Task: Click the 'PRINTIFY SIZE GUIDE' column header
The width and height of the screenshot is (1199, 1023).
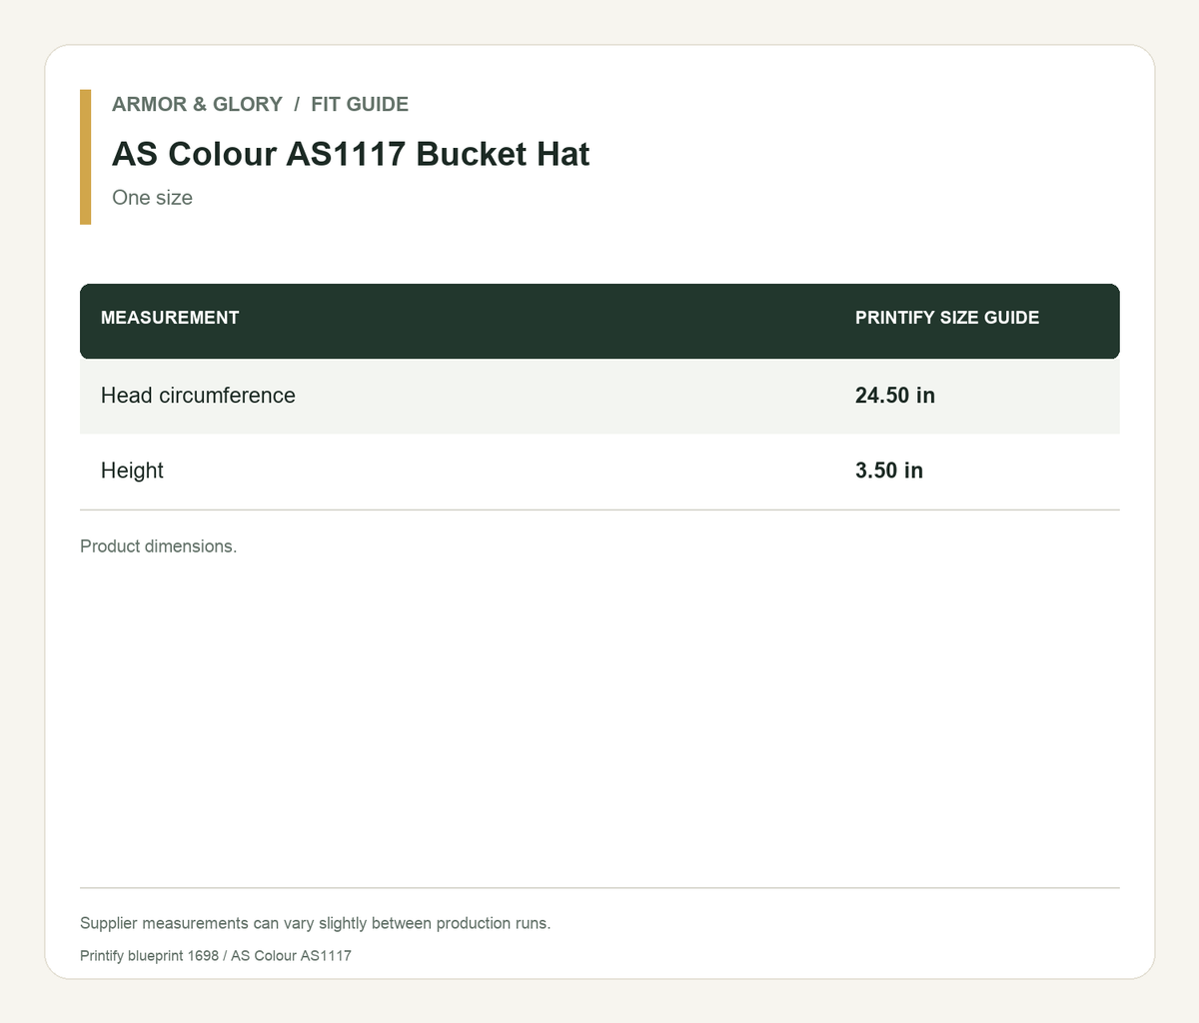Action: pos(947,318)
